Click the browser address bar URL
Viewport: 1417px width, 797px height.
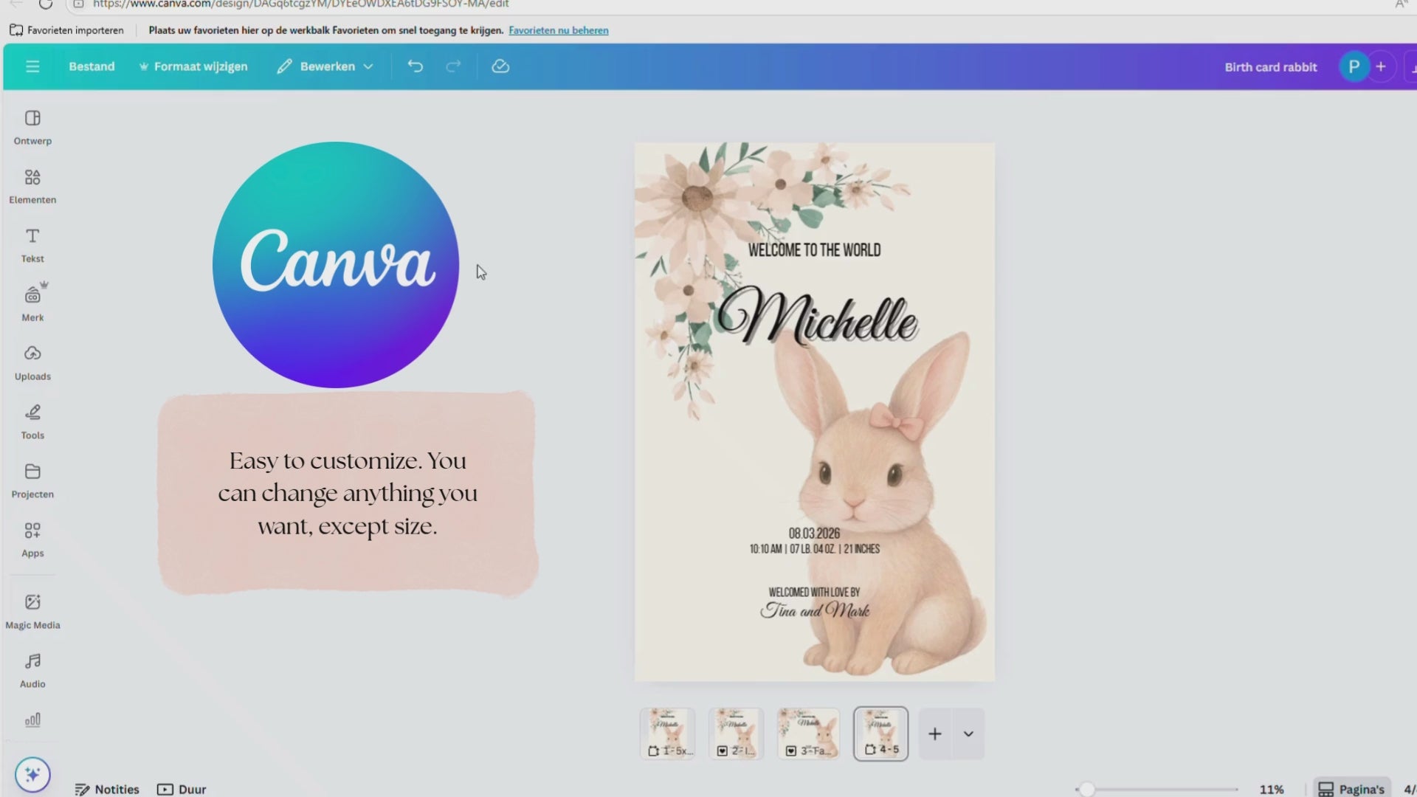300,4
